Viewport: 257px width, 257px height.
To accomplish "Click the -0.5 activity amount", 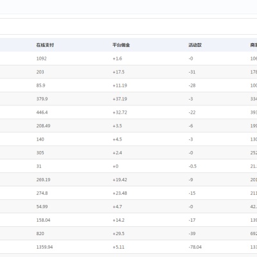I will tap(193, 166).
